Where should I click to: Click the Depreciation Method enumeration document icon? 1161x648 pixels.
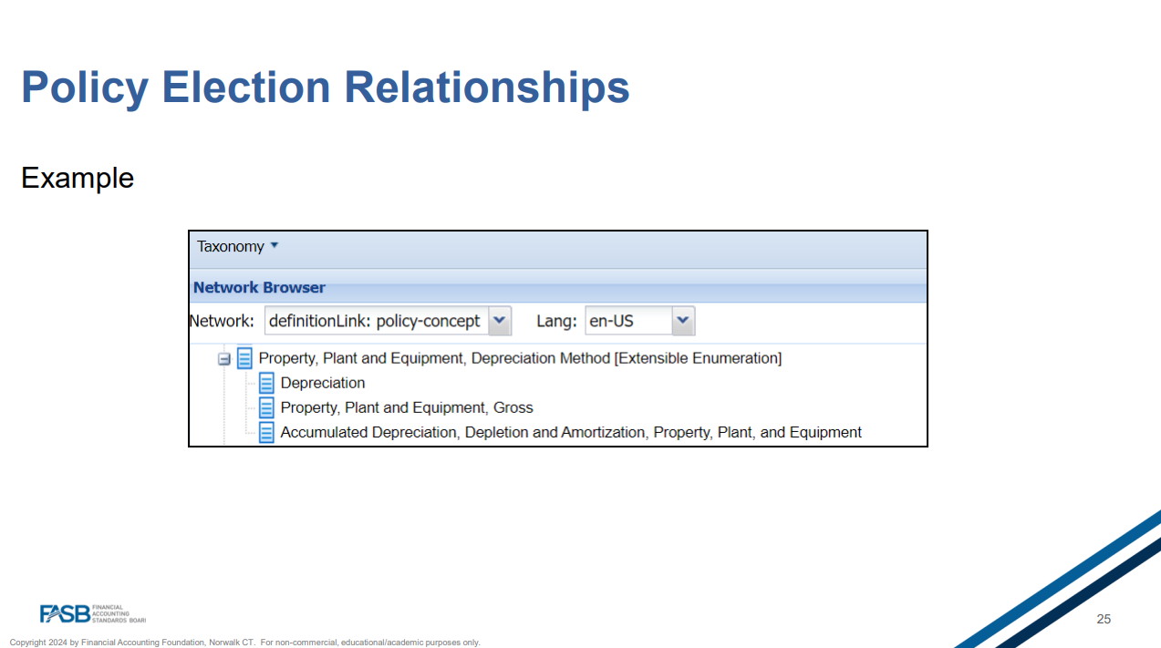pyautogui.click(x=244, y=358)
